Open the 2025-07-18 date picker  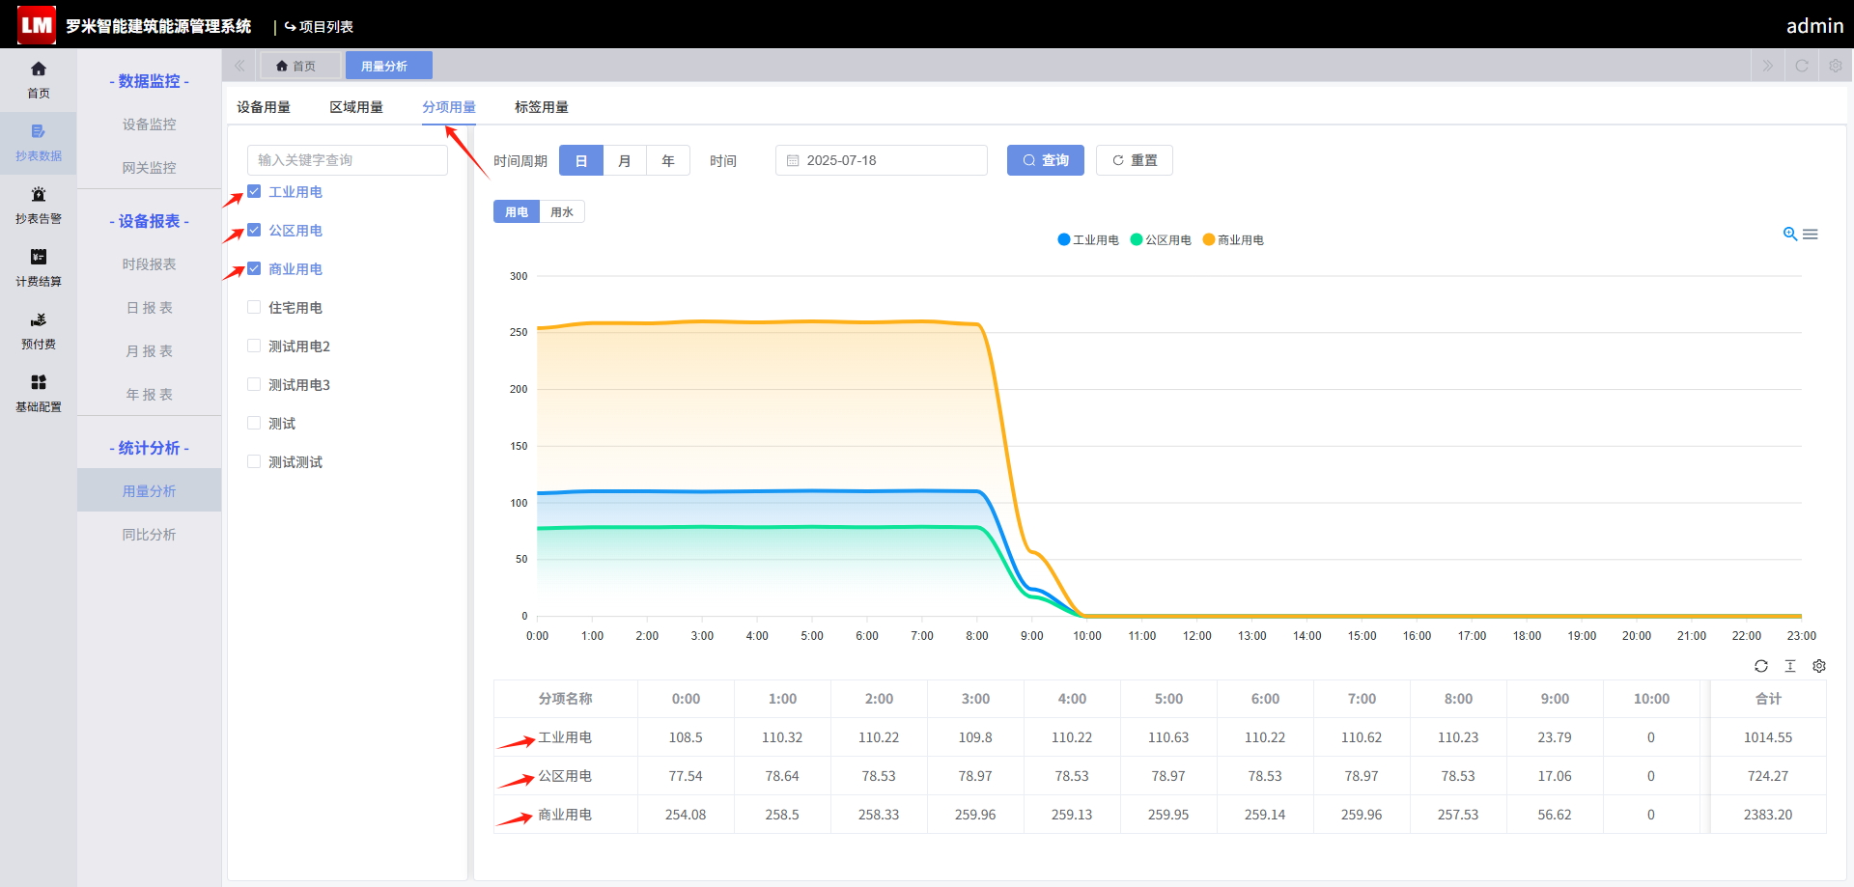882,160
